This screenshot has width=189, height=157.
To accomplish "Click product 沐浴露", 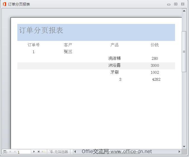I will point(114,65).
